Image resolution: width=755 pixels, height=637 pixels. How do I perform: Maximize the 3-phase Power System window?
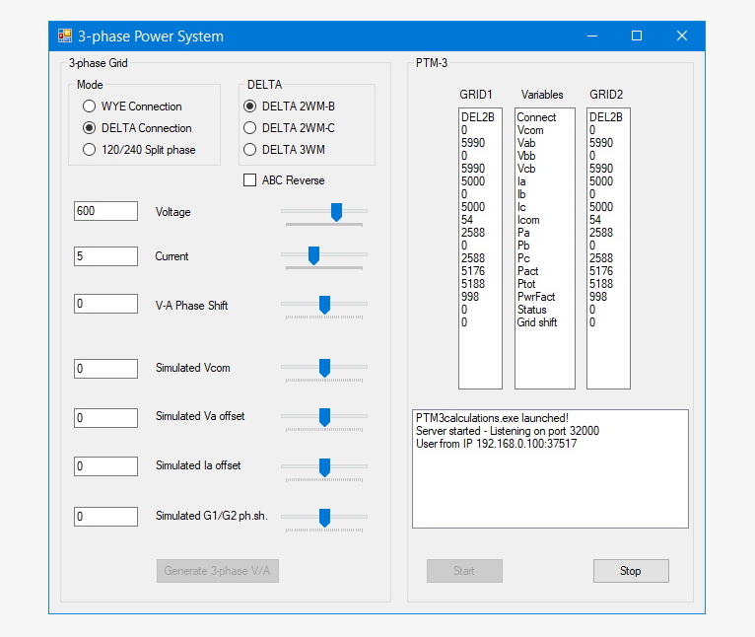(x=637, y=35)
